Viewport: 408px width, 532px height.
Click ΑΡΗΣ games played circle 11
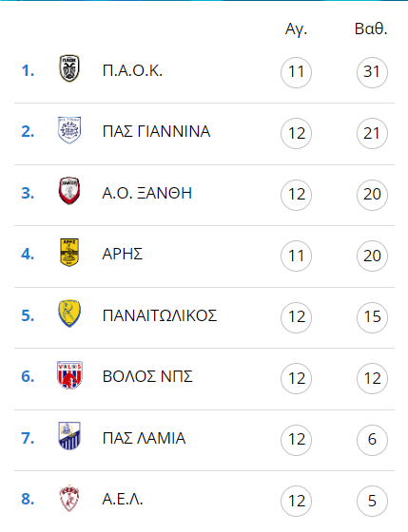296,256
